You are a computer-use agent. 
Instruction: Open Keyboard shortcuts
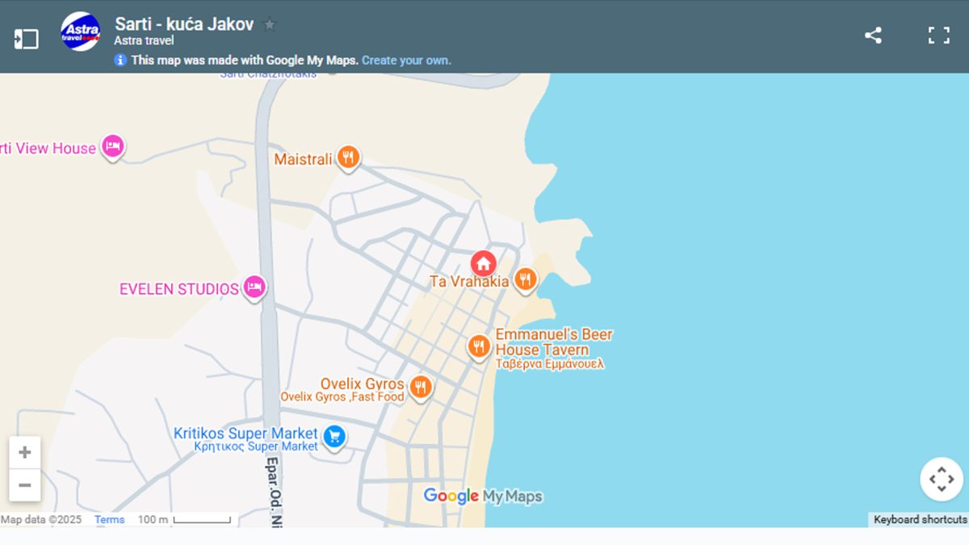[x=919, y=520]
